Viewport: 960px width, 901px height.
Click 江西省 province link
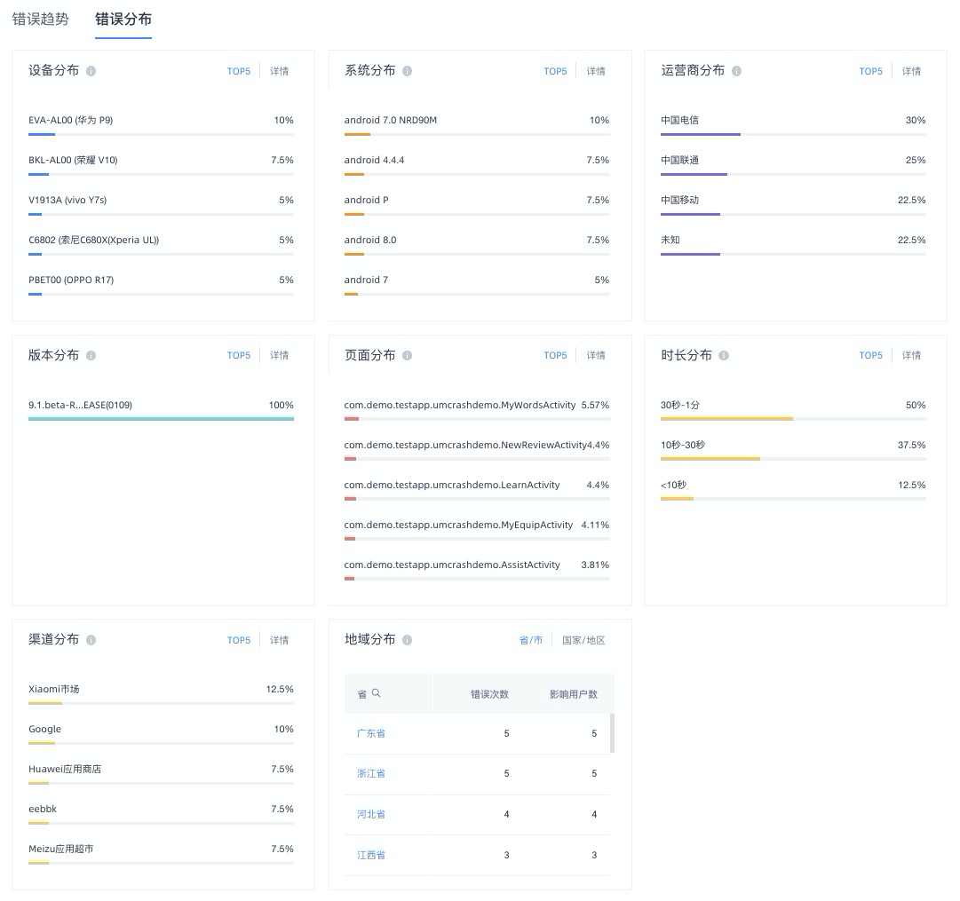coord(371,855)
